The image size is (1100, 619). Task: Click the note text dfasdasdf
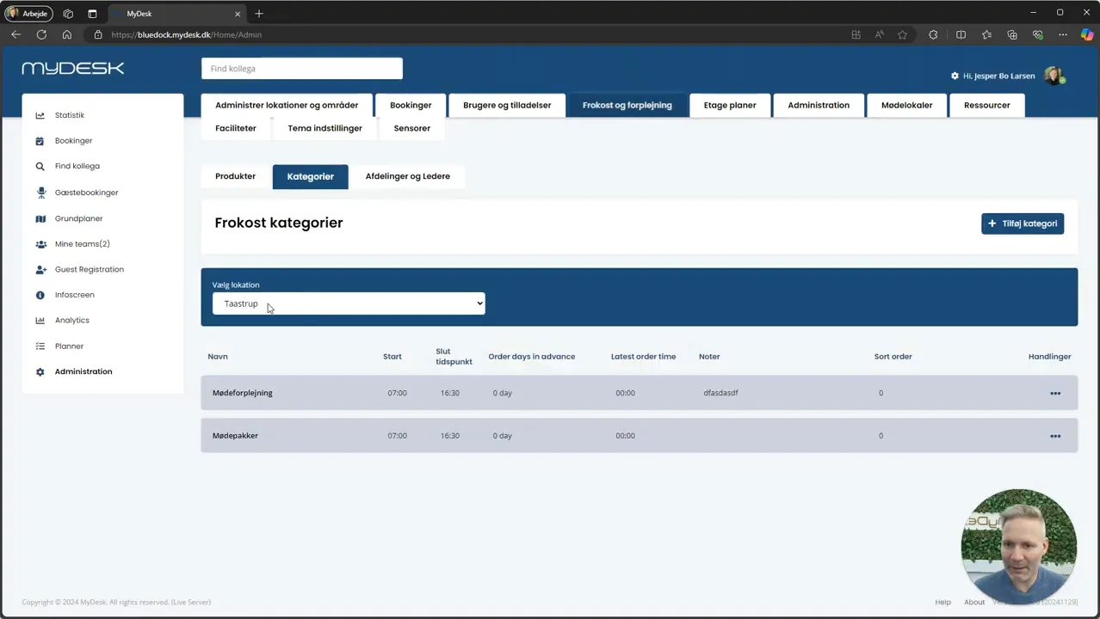720,393
